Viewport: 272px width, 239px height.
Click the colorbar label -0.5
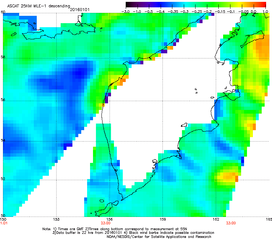pos(149,11)
